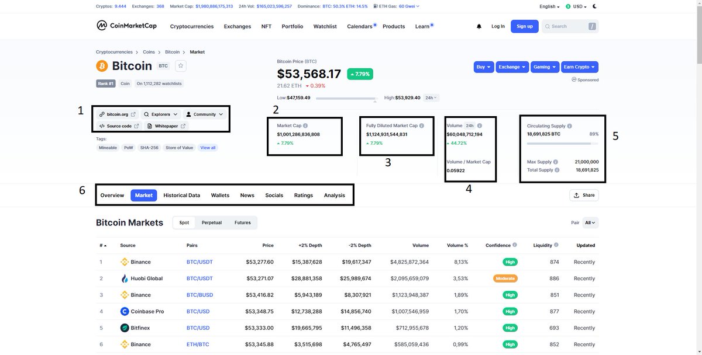
Task: Open the Analysis tab
Action: (335, 196)
